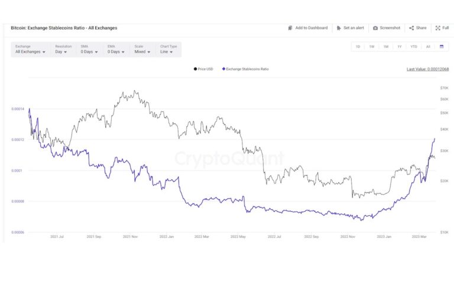Select the 1W time range
The width and height of the screenshot is (454, 303).
(x=372, y=47)
